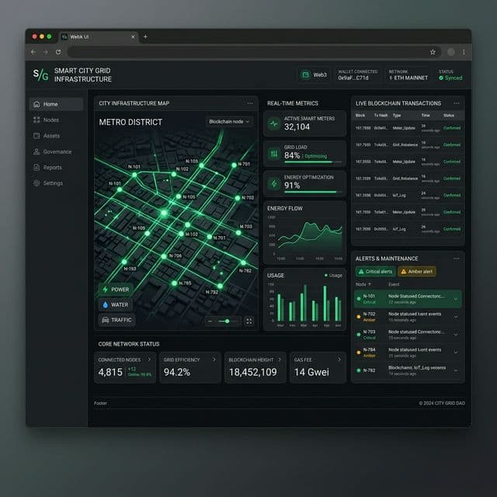Image resolution: width=497 pixels, height=497 pixels.
Task: Click the fullscreen map expand icon
Action: tap(249, 321)
